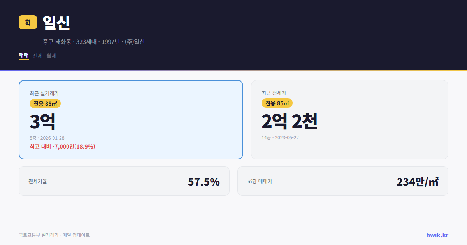The height and width of the screenshot is (245, 467).
Task: Click the red 최고 대비 -7,000만(18.9%) text
Action: click(62, 147)
